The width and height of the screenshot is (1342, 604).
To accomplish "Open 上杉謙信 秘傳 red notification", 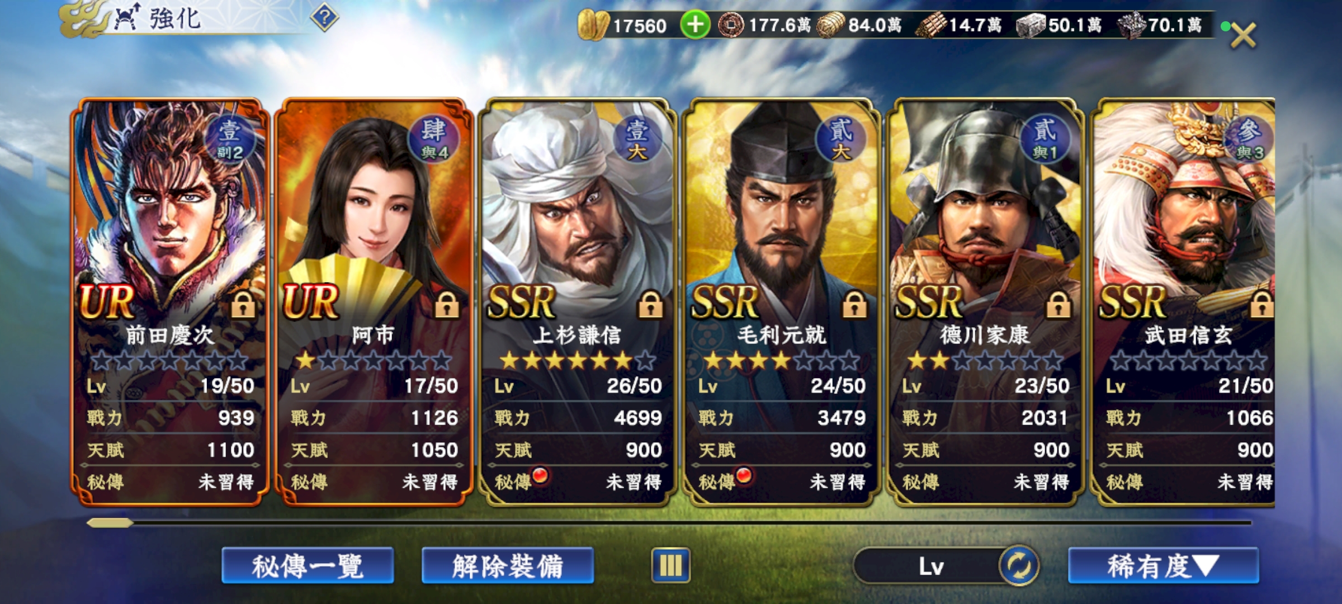I will (x=540, y=475).
